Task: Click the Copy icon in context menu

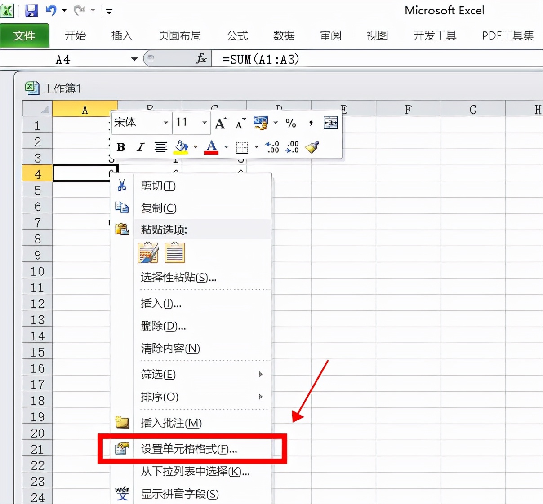Action: pos(122,207)
